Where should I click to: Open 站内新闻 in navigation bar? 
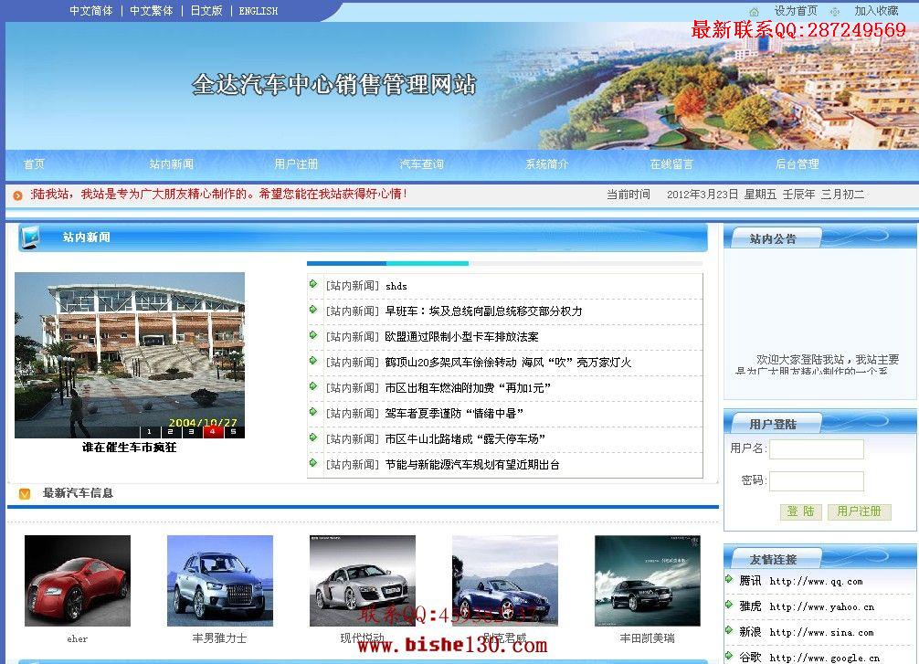pyautogui.click(x=171, y=164)
